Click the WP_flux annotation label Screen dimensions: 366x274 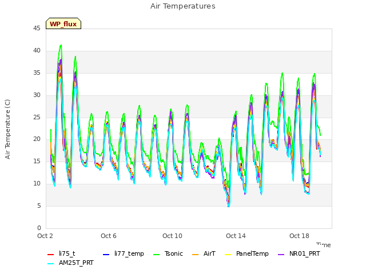(63, 23)
